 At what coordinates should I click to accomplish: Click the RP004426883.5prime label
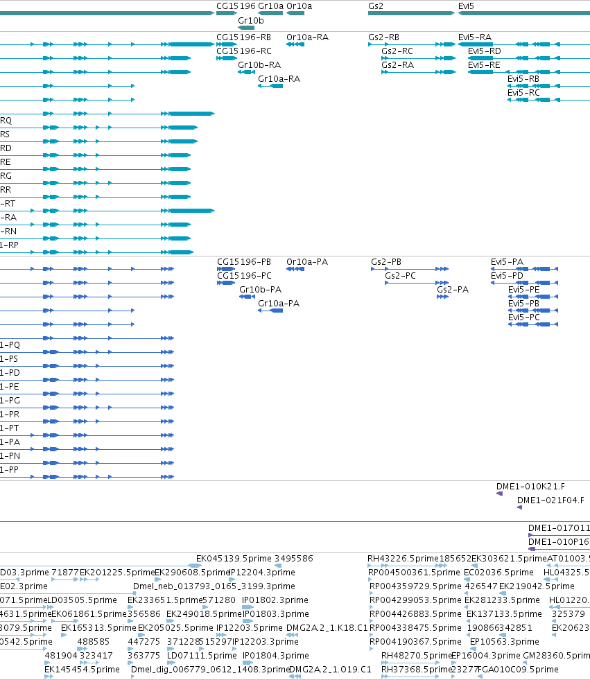click(415, 614)
